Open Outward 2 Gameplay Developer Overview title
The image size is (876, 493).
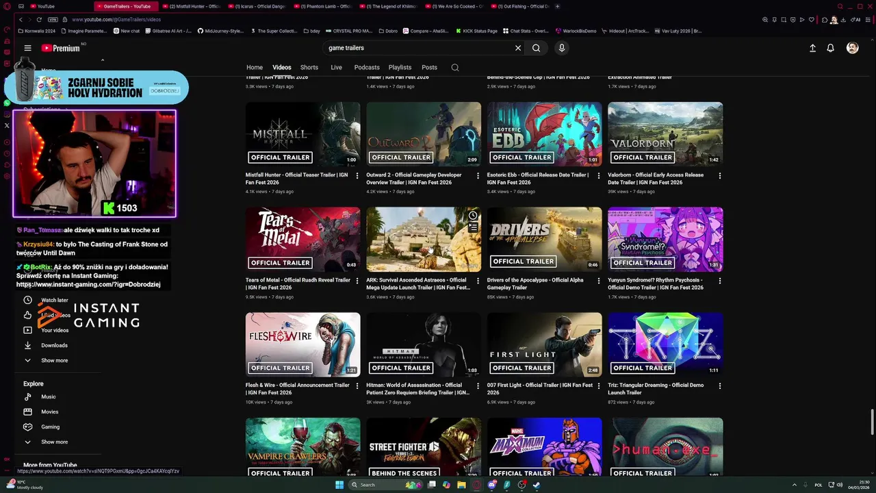[414, 178]
